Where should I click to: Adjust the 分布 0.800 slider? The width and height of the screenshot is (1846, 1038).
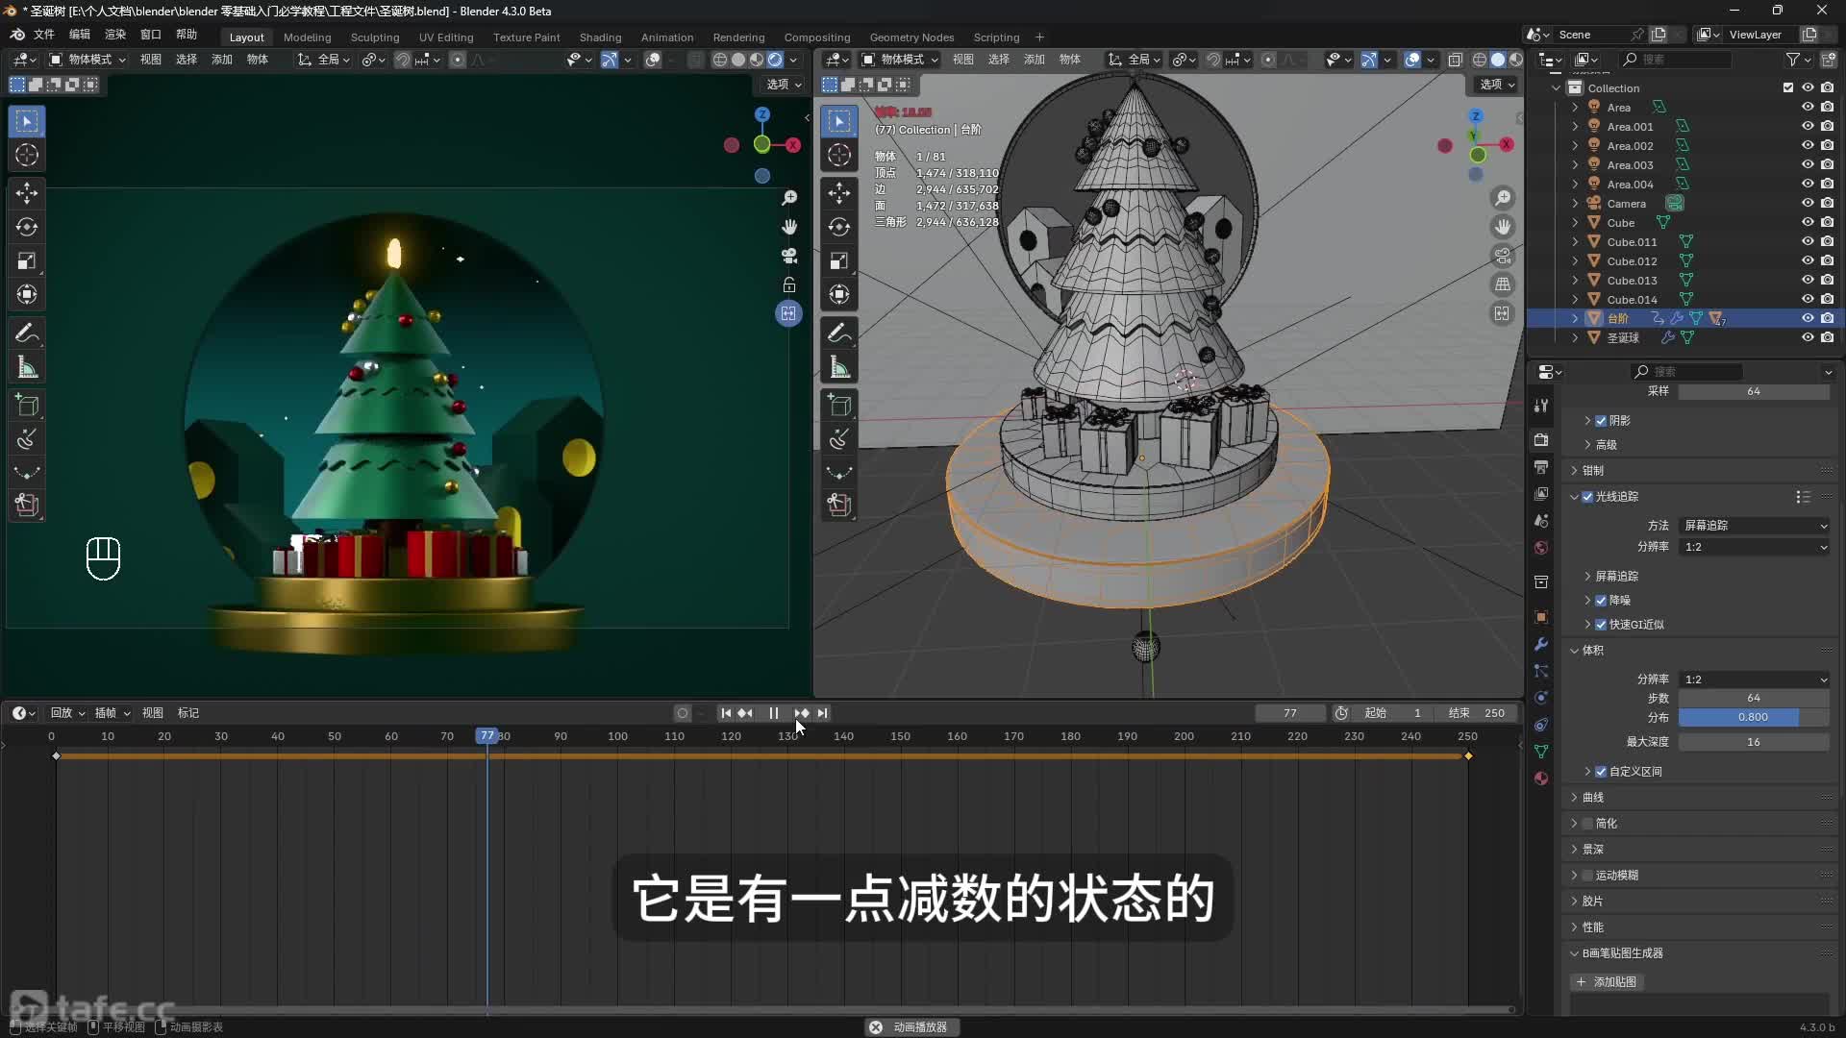click(1753, 717)
